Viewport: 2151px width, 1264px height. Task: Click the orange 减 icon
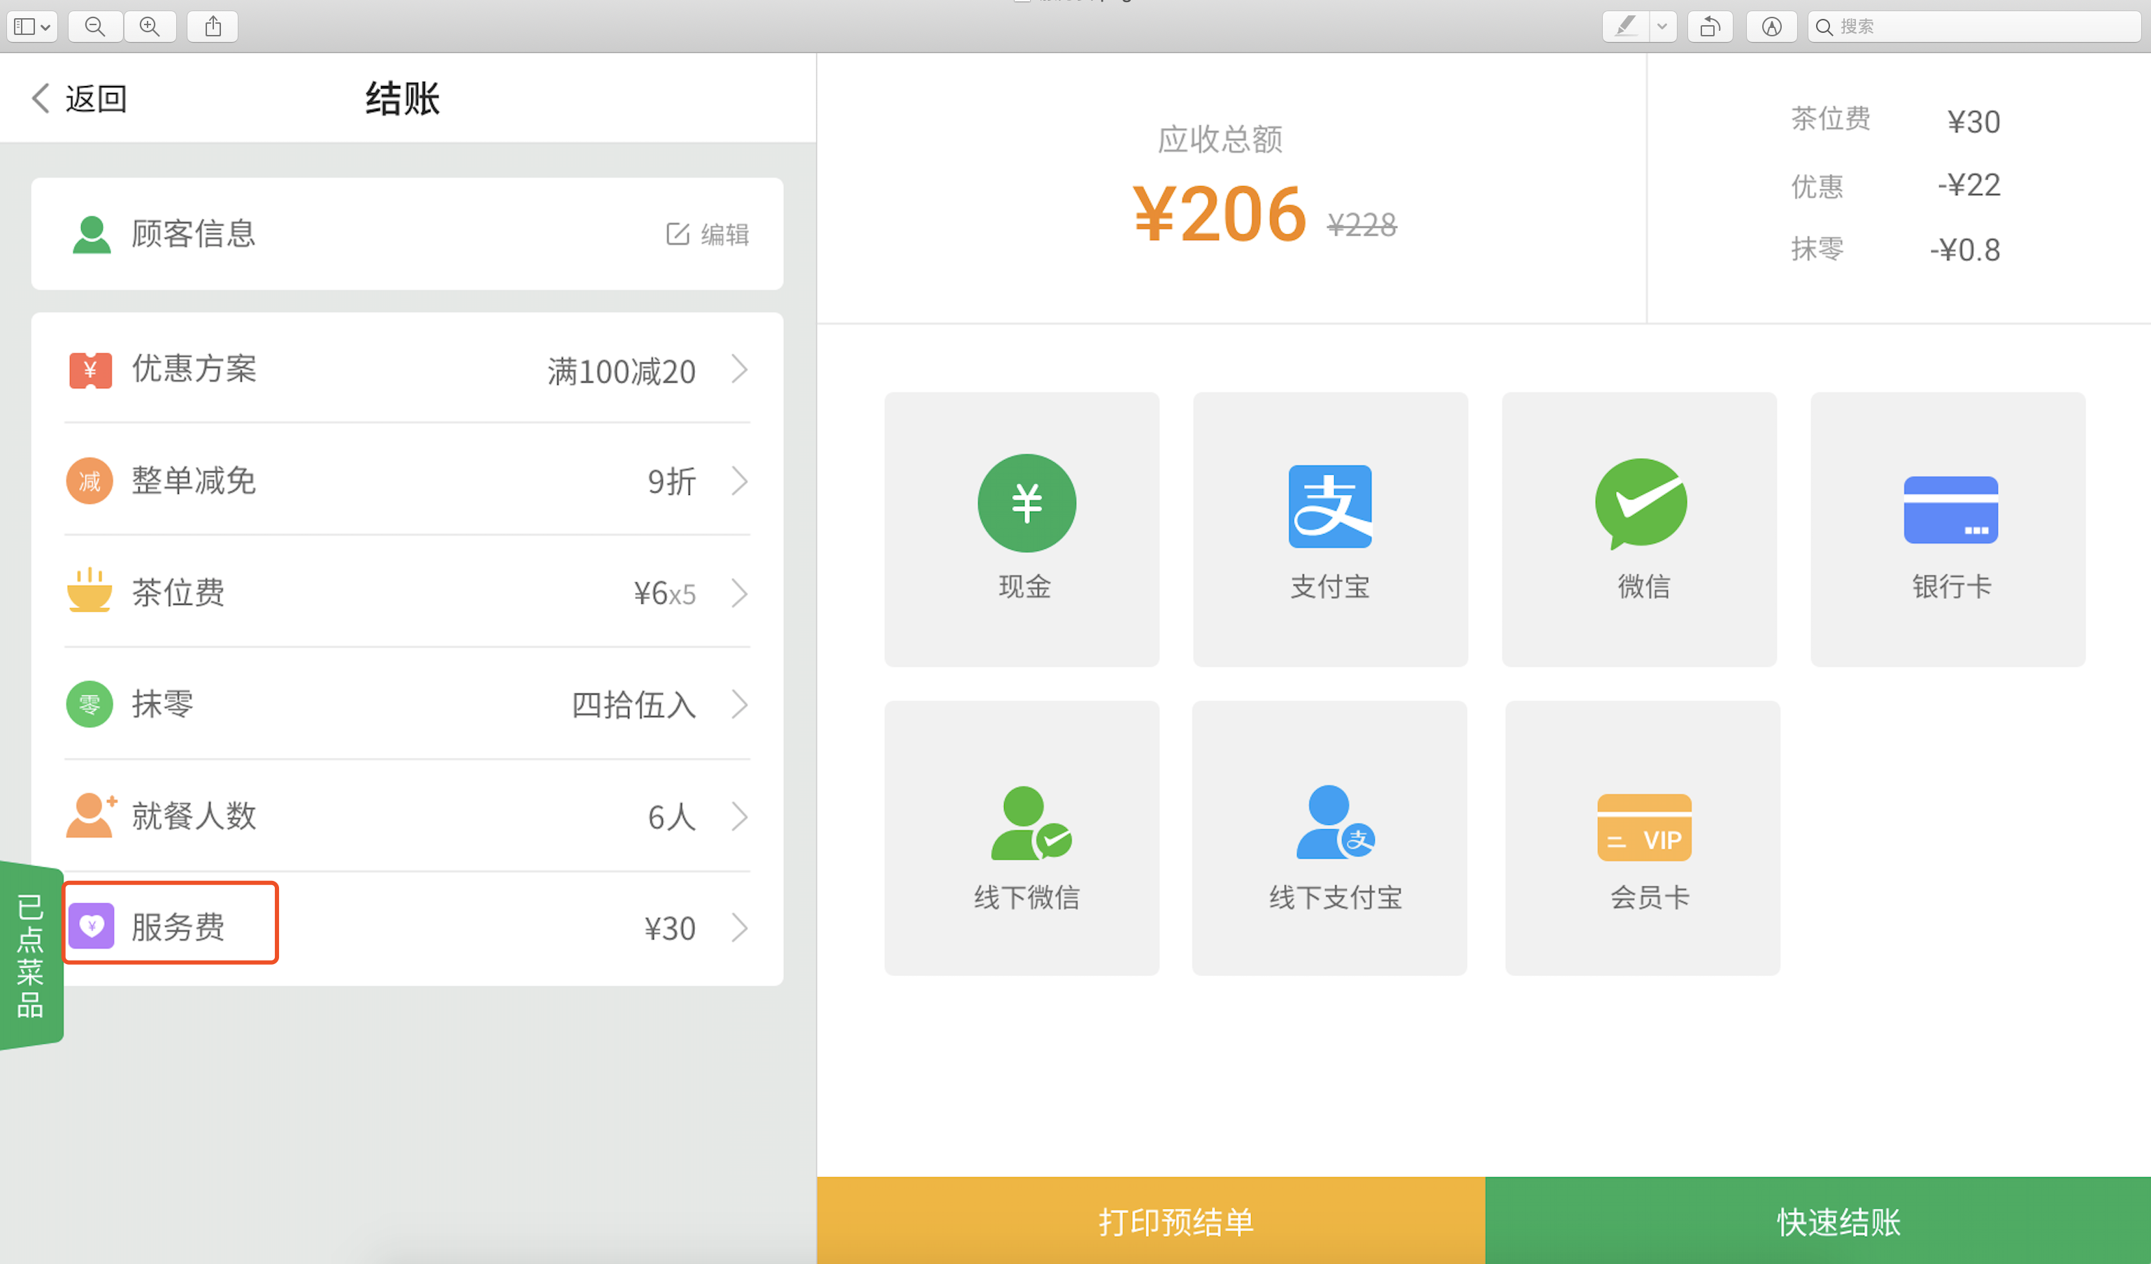click(90, 482)
